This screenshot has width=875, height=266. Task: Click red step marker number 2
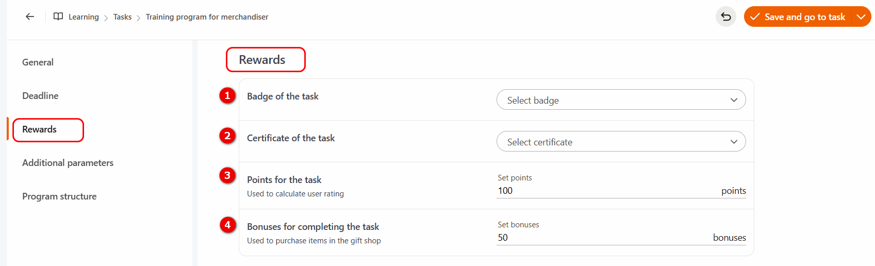(x=227, y=136)
